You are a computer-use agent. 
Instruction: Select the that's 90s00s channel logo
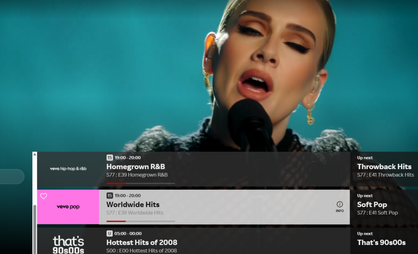68,244
